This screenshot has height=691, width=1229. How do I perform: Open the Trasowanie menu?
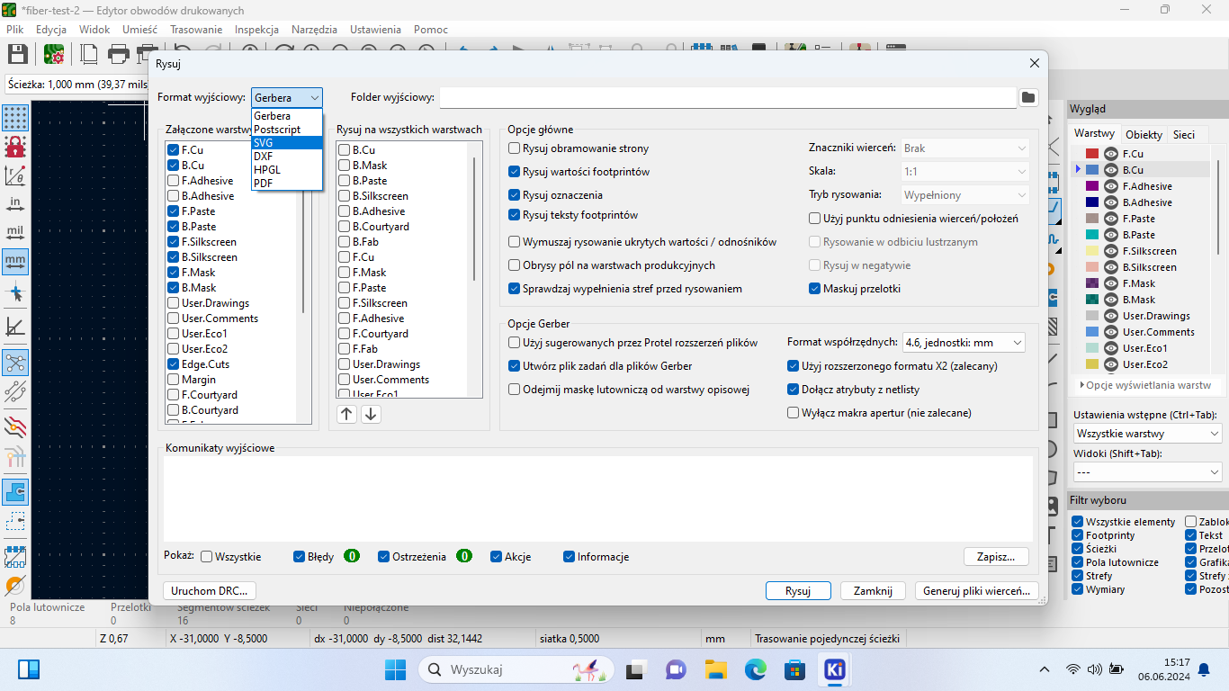pyautogui.click(x=196, y=30)
